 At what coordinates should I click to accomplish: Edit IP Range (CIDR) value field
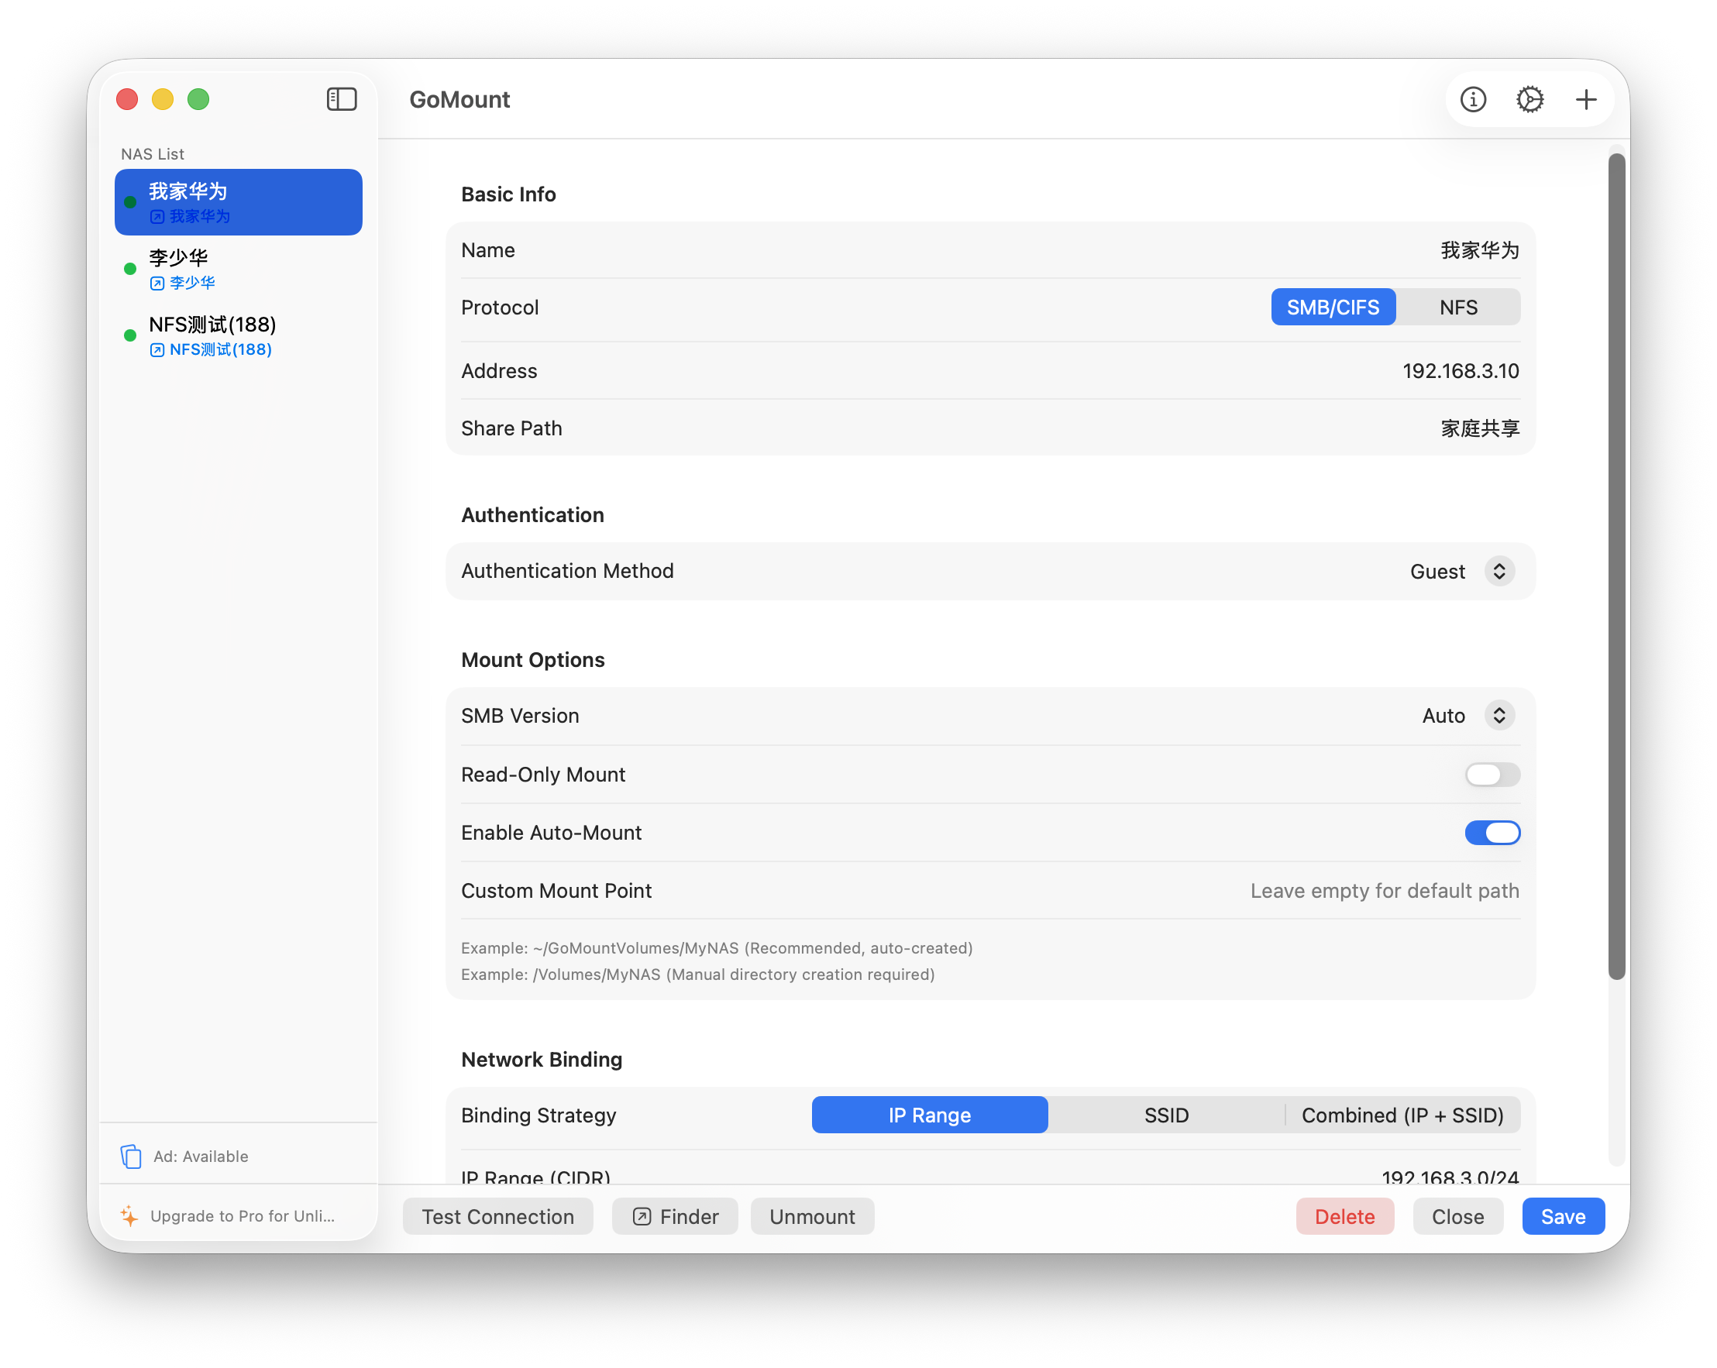(x=1450, y=1177)
